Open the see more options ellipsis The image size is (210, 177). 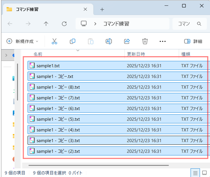163,41
